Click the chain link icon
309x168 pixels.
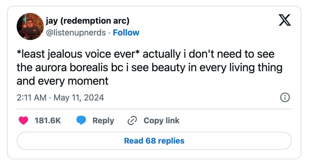tap(132, 120)
